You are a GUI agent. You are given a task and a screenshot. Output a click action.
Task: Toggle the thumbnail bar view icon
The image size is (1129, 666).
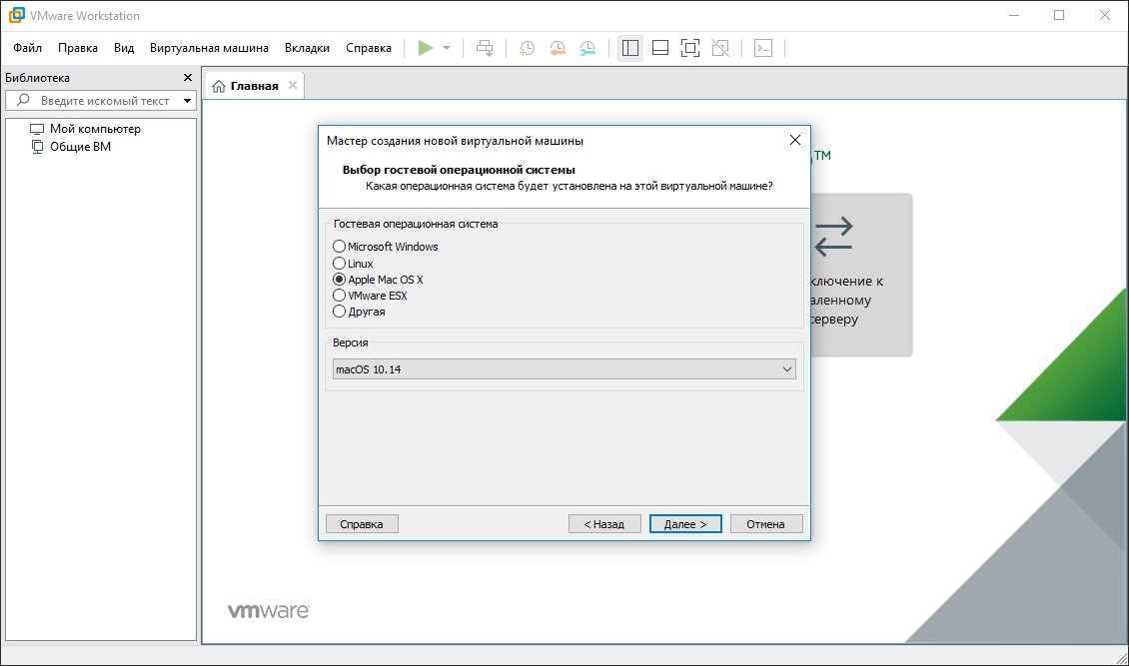pos(659,48)
